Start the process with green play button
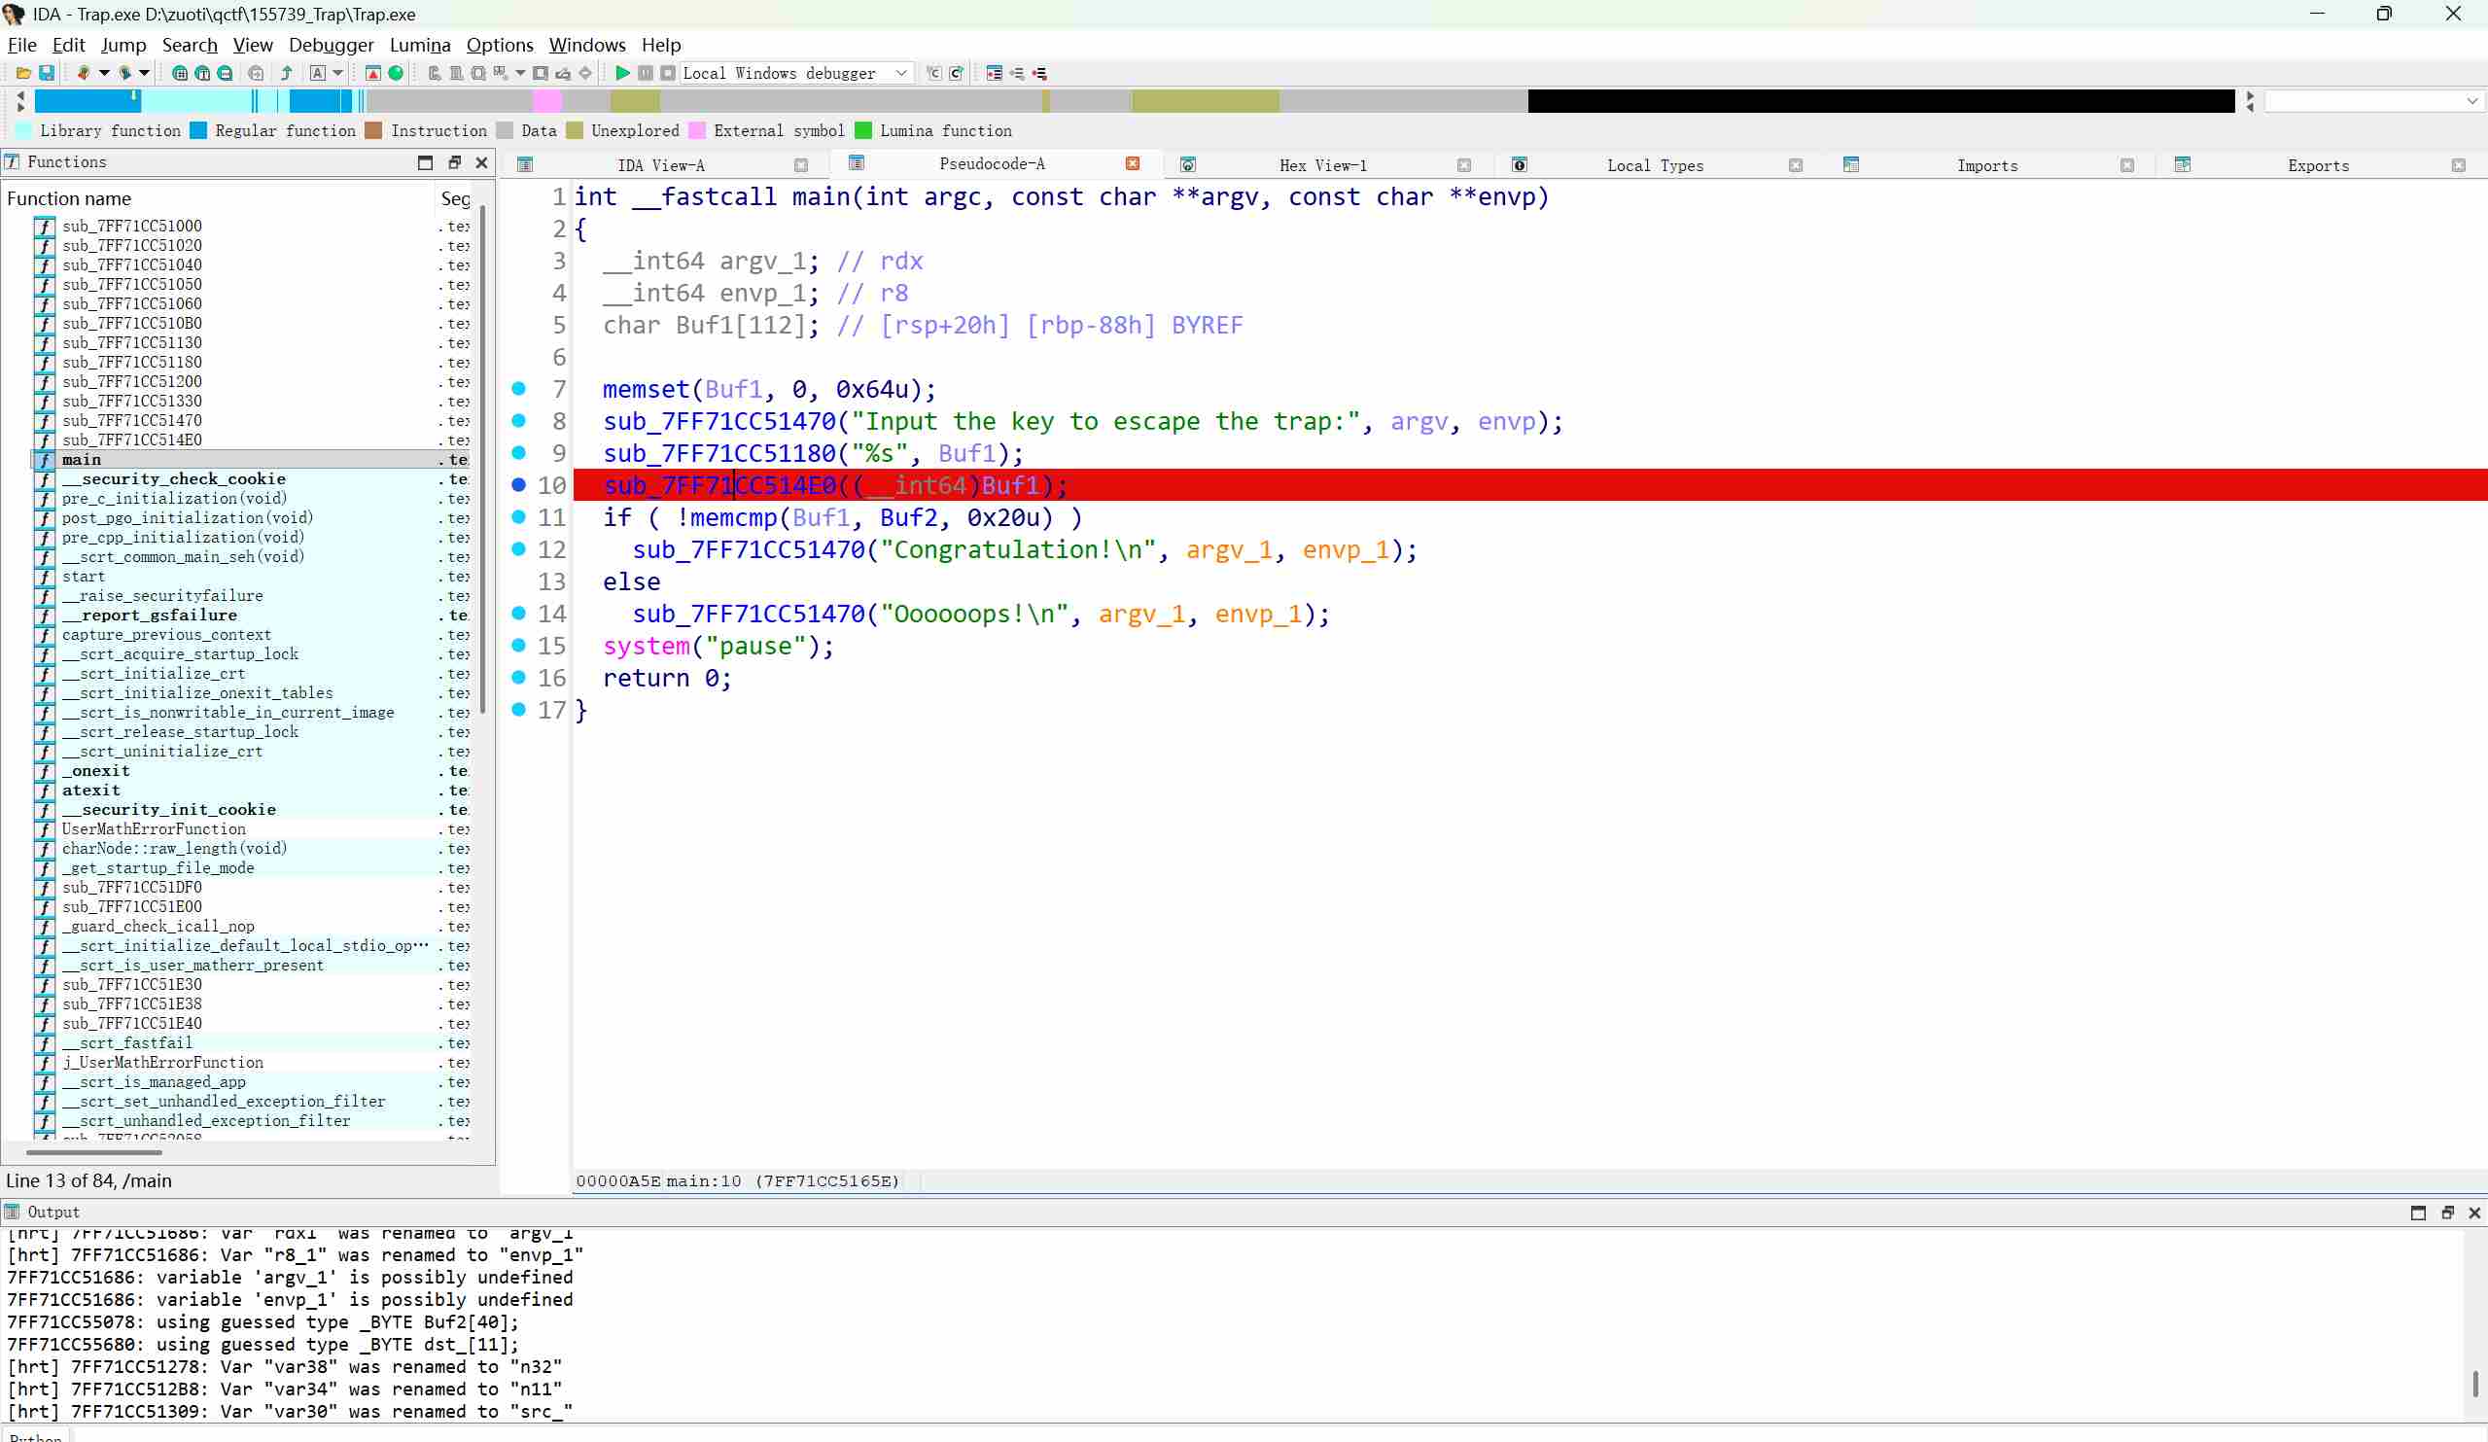This screenshot has height=1442, width=2488. tap(622, 73)
